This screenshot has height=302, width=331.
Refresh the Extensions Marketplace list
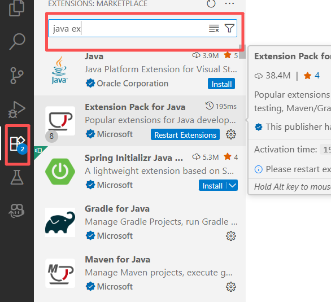tap(211, 3)
